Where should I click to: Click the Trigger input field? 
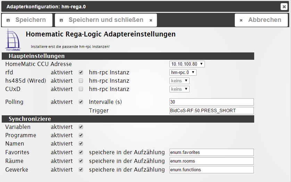point(211,111)
